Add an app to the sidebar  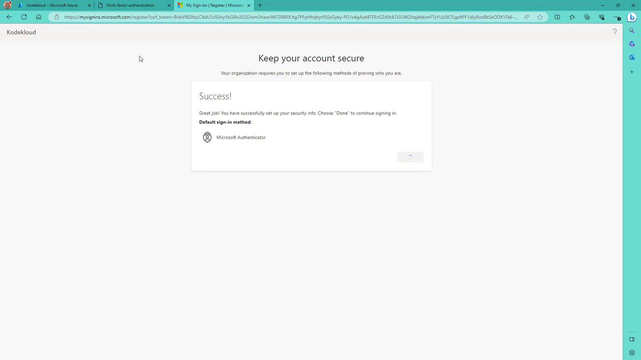[632, 72]
